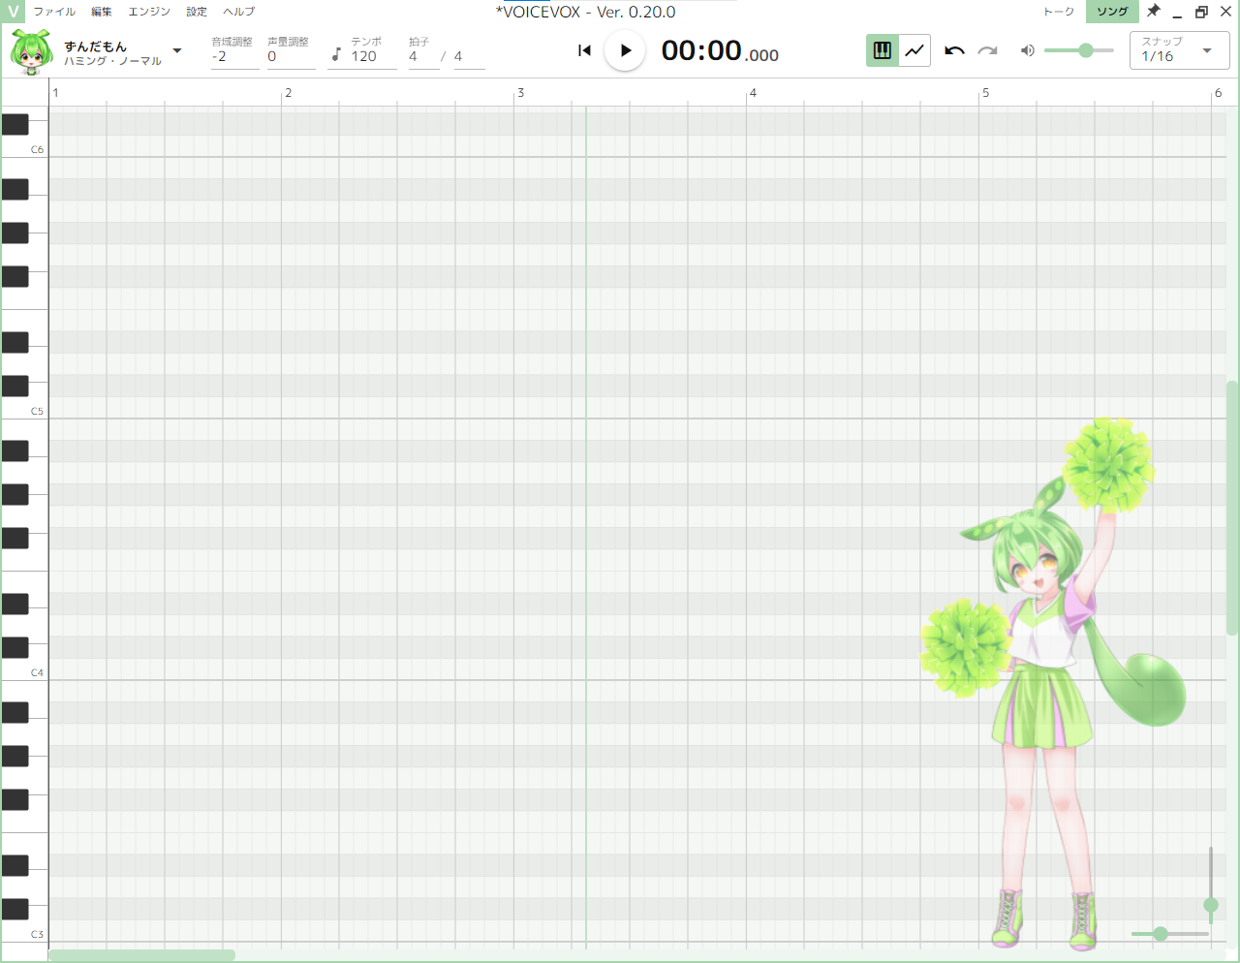
Task: Click the ずんだもん character avatar
Action: tap(30, 51)
